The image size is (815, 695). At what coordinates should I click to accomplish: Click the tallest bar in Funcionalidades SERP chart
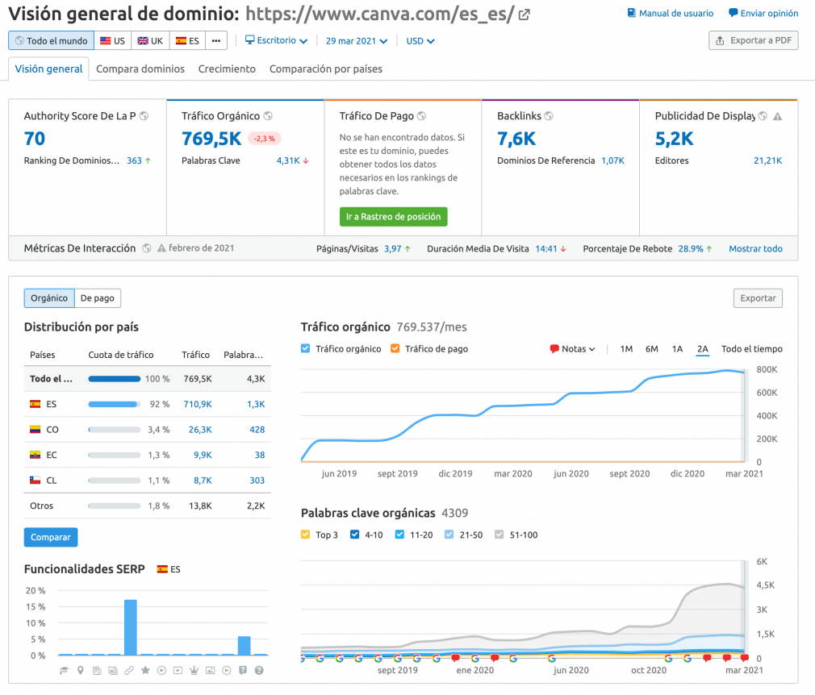[x=131, y=627]
